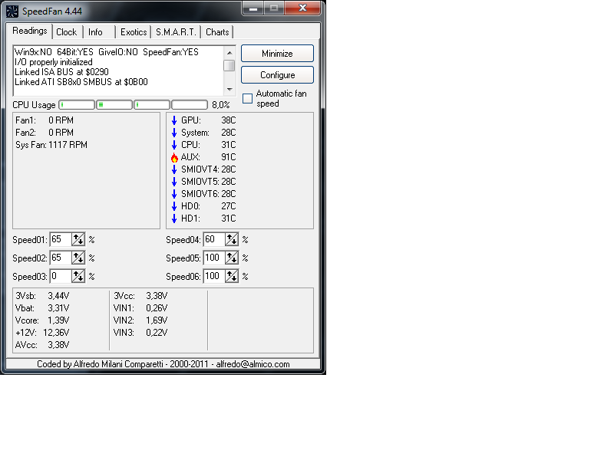Click the arrow icon next to HD0
This screenshot has height=460, width=614.
(x=174, y=206)
